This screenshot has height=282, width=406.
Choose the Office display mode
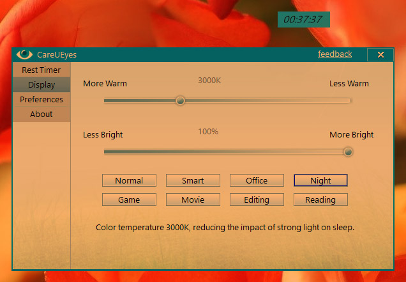click(257, 180)
